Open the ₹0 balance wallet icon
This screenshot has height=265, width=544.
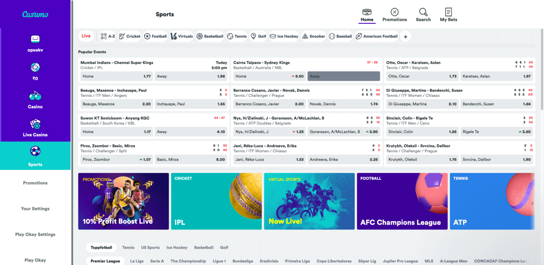(x=35, y=67)
